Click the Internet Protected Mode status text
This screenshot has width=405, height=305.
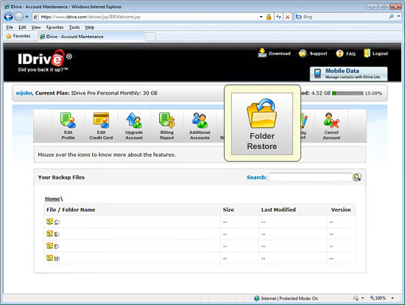pyautogui.click(x=289, y=298)
